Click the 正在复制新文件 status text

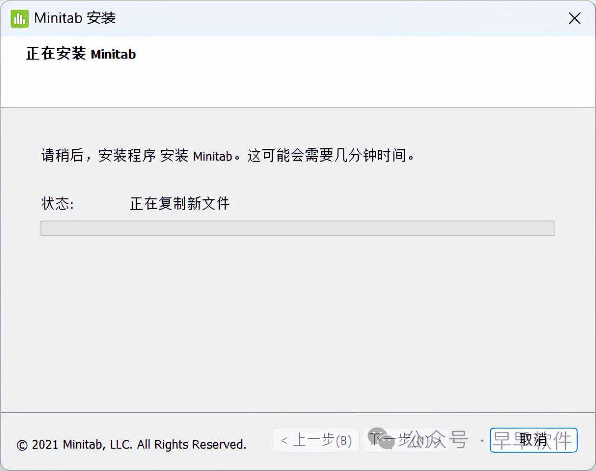coord(180,203)
